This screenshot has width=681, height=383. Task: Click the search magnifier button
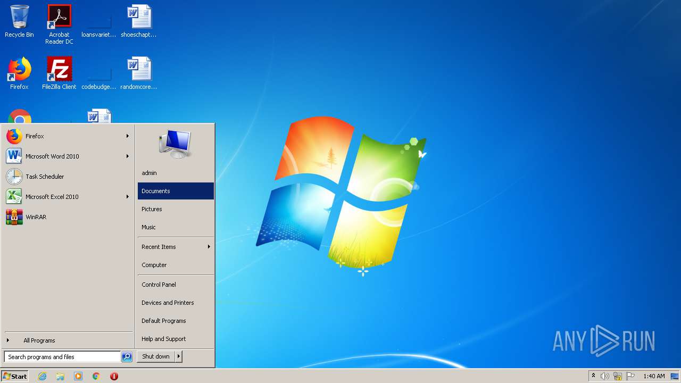pos(127,357)
